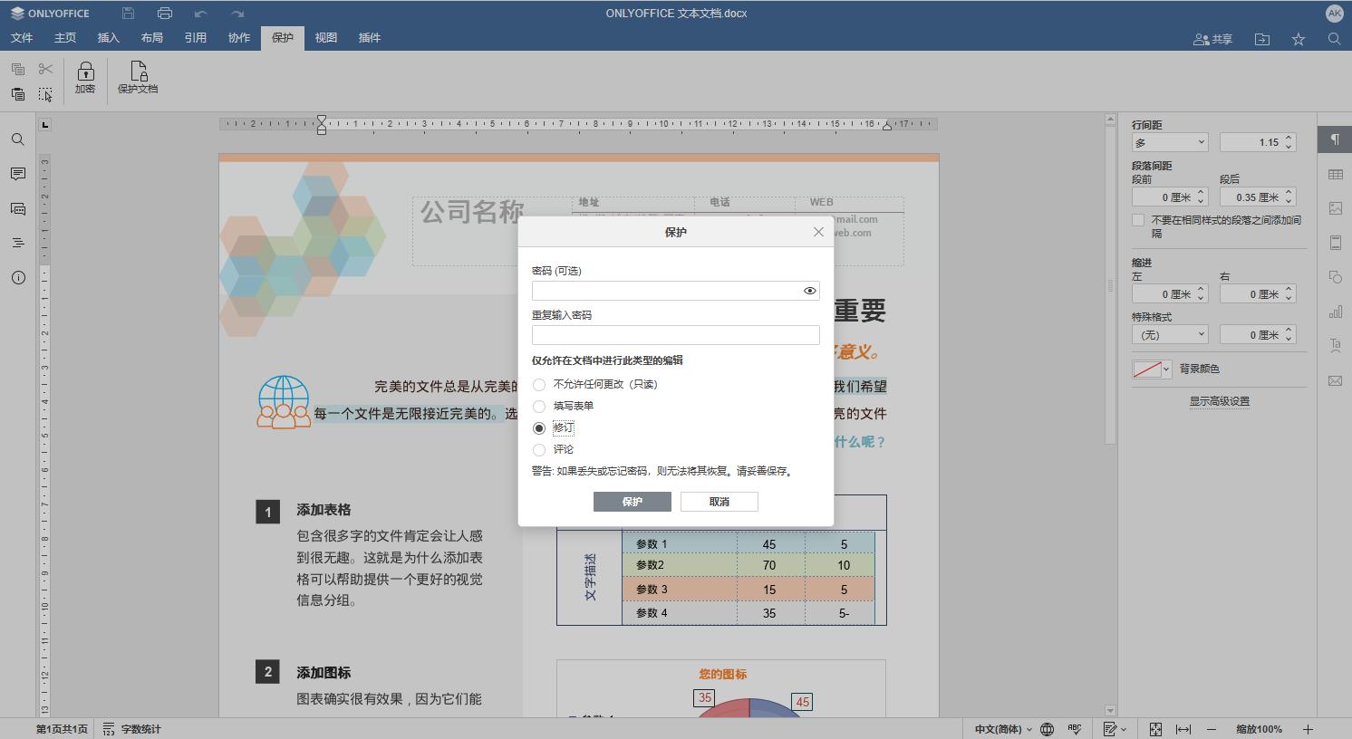Open the special format (特殊格式) dropdown
This screenshot has width=1352, height=739.
(1169, 334)
